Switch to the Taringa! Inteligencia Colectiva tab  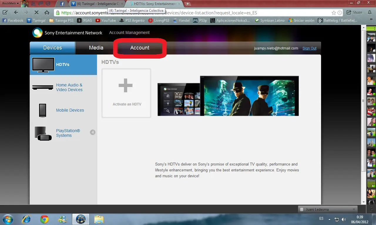tap(97, 4)
